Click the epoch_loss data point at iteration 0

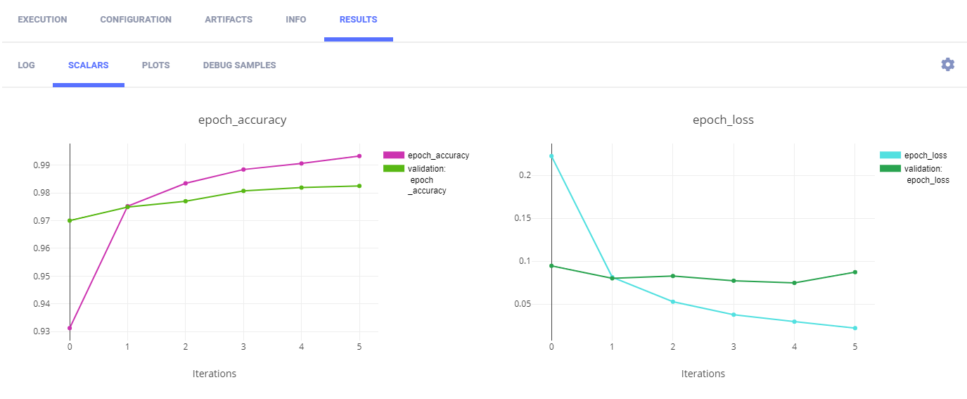tap(551, 156)
